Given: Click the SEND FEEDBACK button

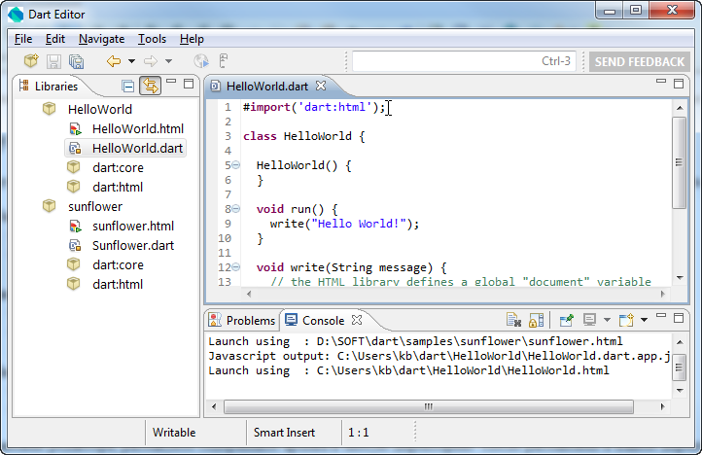Looking at the screenshot, I should click(x=640, y=62).
